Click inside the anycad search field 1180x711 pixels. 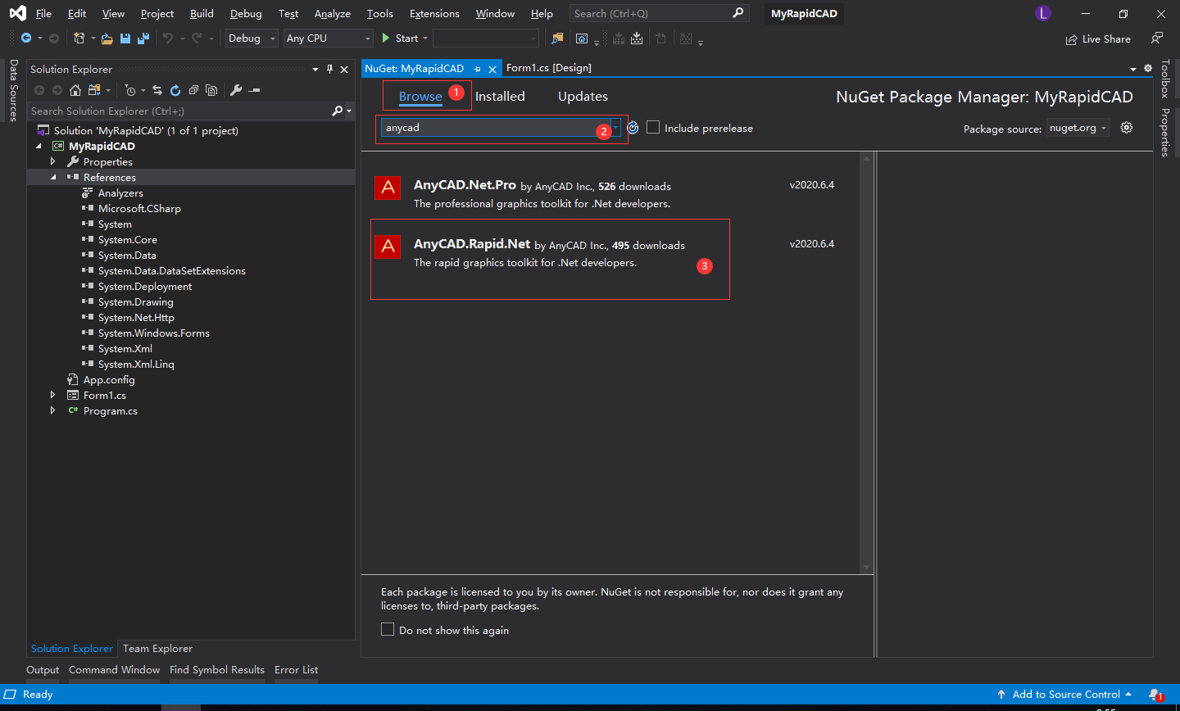(x=492, y=127)
